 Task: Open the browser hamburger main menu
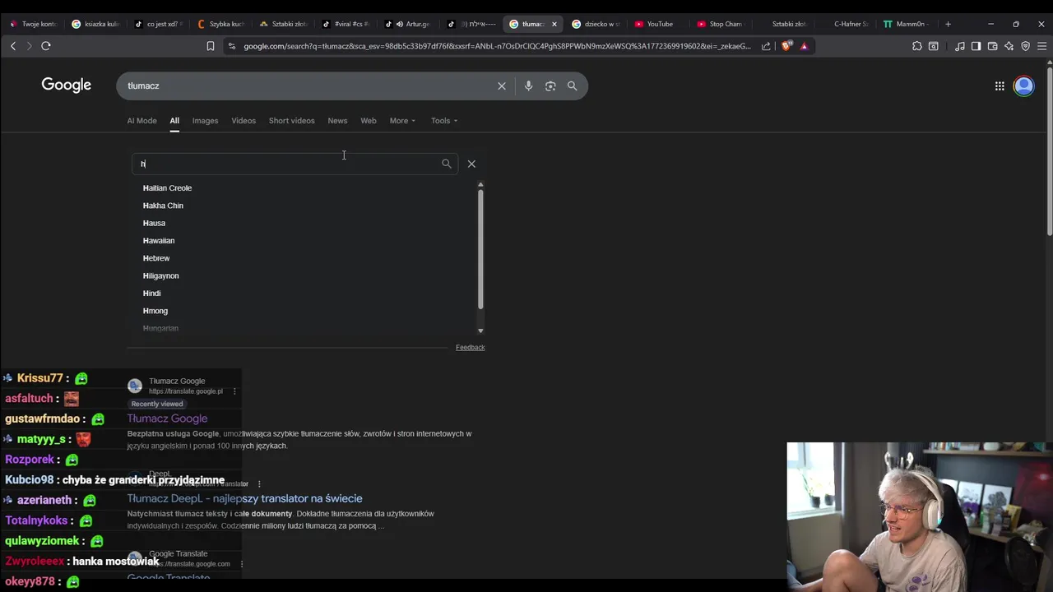click(x=1041, y=46)
